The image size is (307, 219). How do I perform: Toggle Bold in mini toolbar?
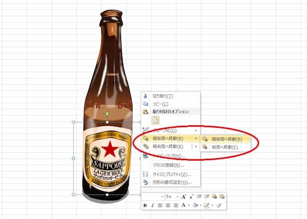tap(145, 206)
